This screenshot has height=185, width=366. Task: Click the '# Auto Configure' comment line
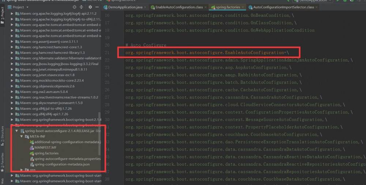pos(146,45)
